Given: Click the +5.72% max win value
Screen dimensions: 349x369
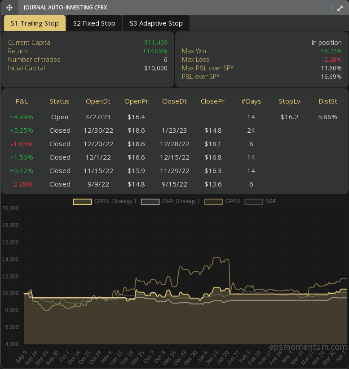Looking at the screenshot, I should (x=331, y=51).
